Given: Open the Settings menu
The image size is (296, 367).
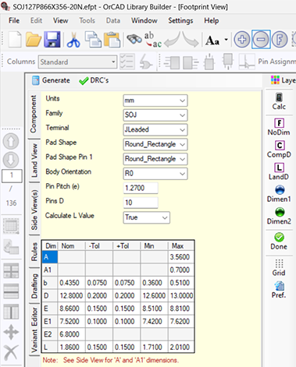Looking at the screenshot, I should (x=180, y=20).
